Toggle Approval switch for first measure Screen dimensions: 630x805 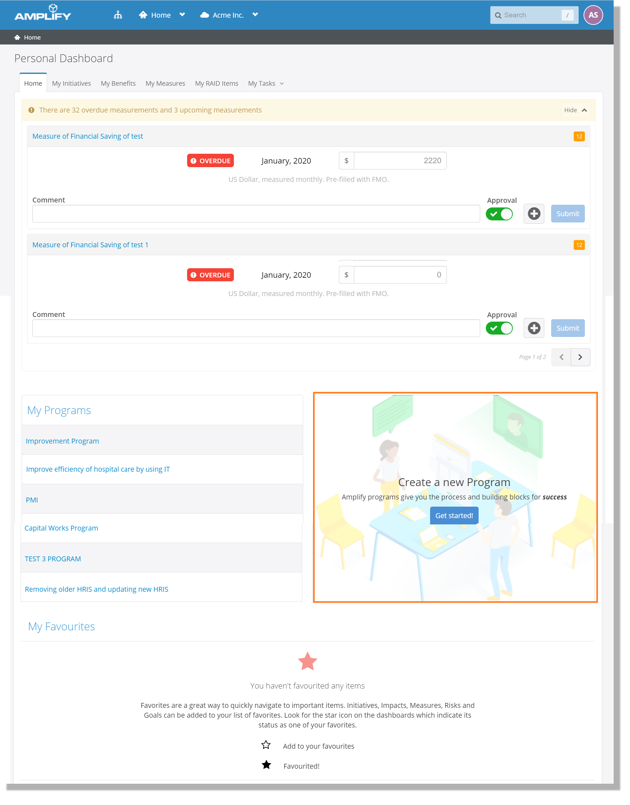(499, 214)
